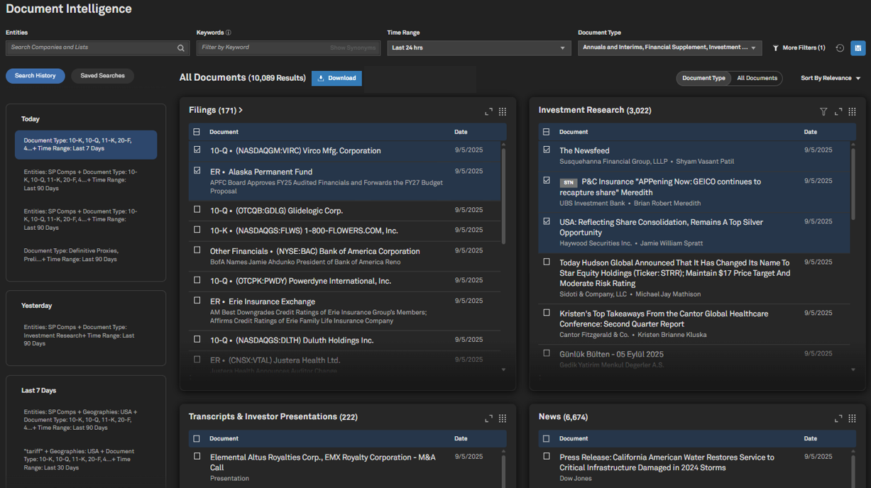The width and height of the screenshot is (871, 488).
Task: Open grid options in Transcripts panel
Action: pyautogui.click(x=503, y=418)
